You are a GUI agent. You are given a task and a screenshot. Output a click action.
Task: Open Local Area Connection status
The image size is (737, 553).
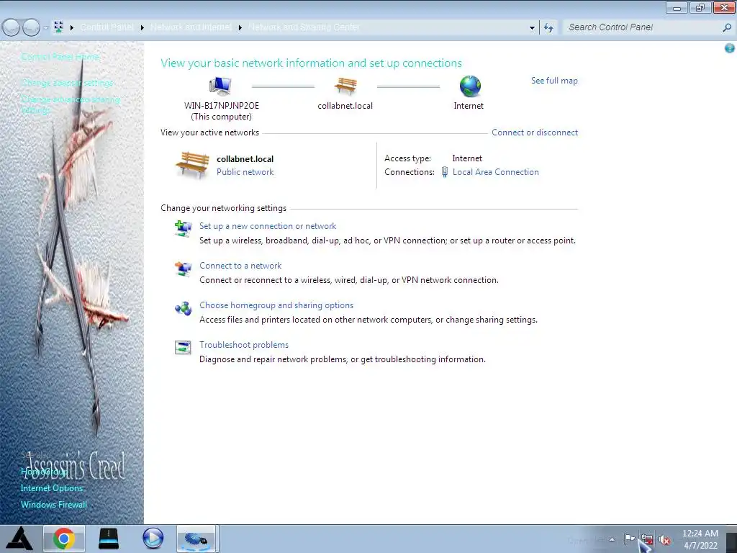coord(495,172)
